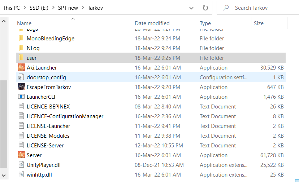
Task: Click the UnityPlayer.dll file icon
Action: point(21,164)
